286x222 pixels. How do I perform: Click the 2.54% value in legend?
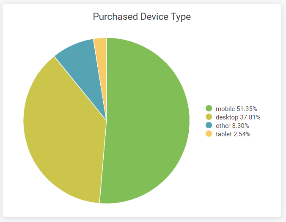[242, 134]
